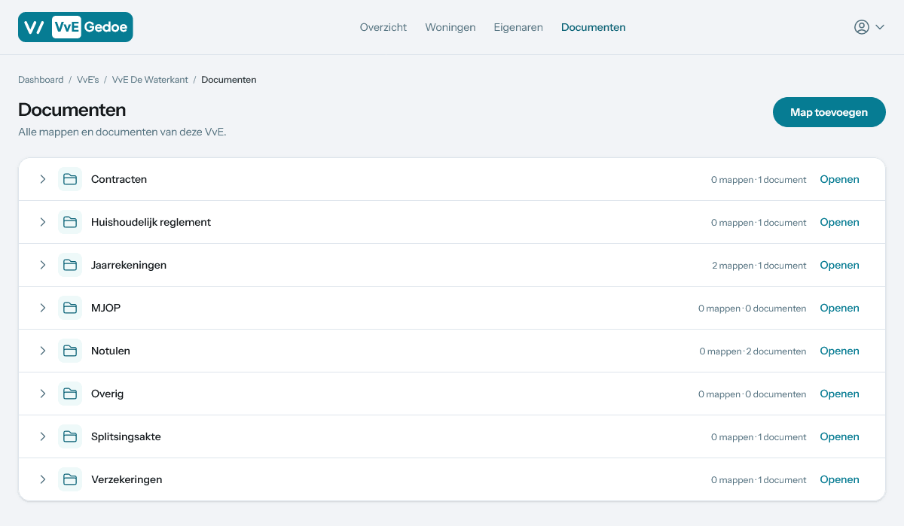Expand the Notulen folder chevron
This screenshot has width=904, height=526.
tap(43, 351)
